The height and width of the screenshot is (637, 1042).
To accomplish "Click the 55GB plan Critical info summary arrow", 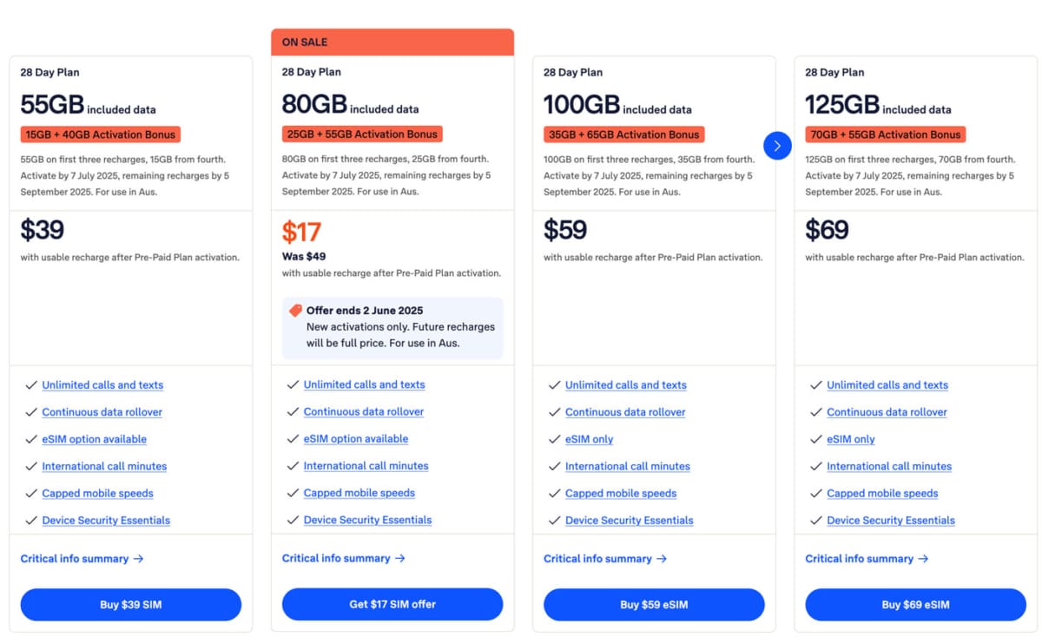I will [139, 559].
